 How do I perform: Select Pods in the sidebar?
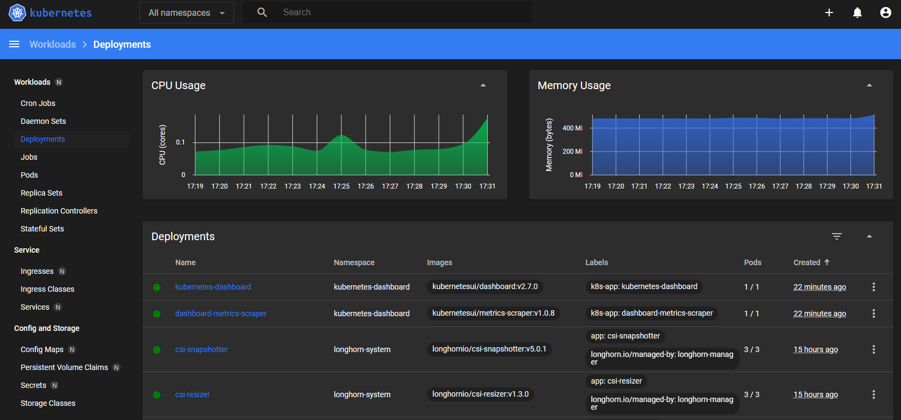(x=29, y=175)
